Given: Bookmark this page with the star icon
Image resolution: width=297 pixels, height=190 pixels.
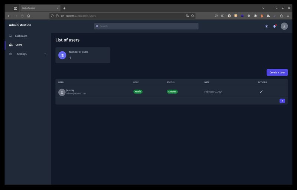Looking at the screenshot, I should point(193,16).
